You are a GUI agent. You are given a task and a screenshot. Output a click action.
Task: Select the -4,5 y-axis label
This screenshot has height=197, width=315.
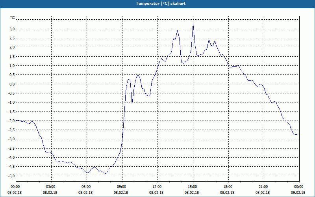tap(11, 167)
